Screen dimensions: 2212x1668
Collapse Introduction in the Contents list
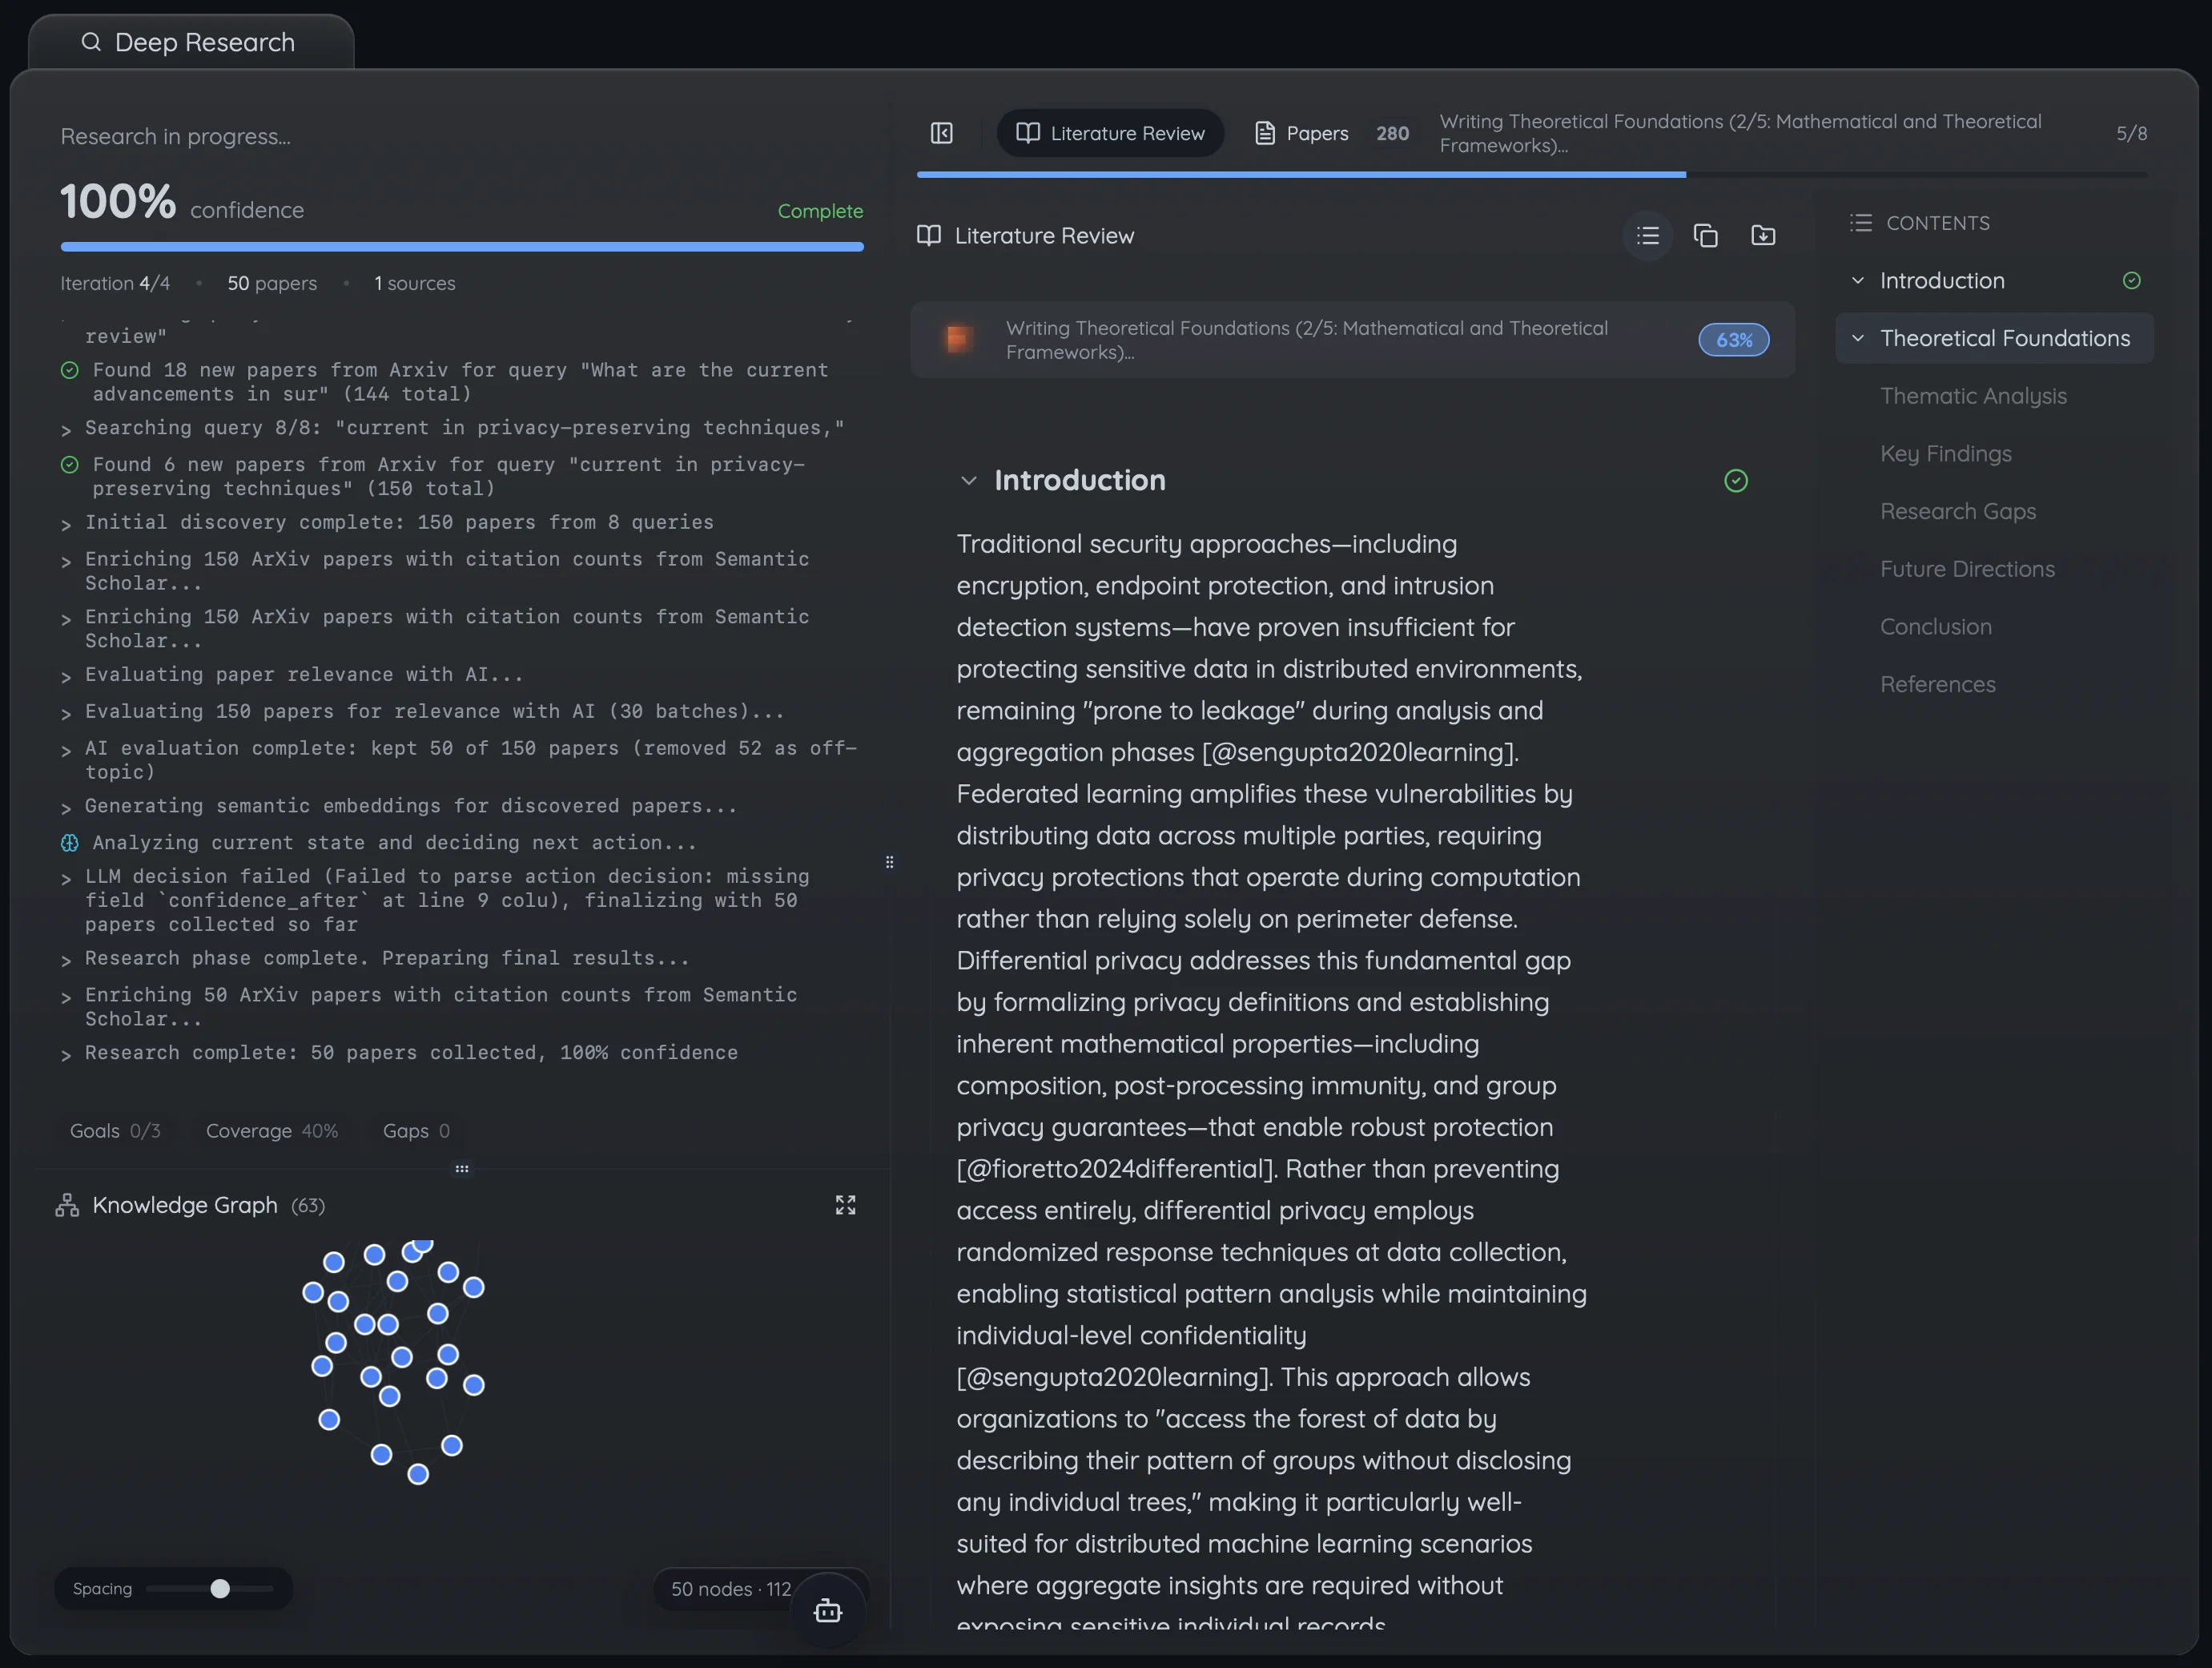(1857, 281)
